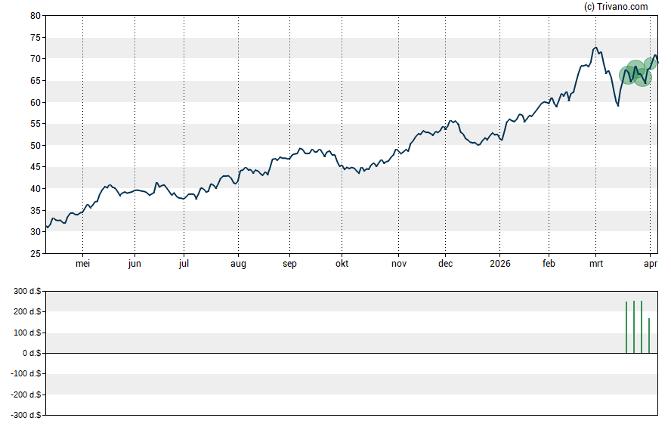Image resolution: width=671 pixels, height=427 pixels.
Task: Click the '-300 d.$' axis label
Action: pyautogui.click(x=26, y=416)
